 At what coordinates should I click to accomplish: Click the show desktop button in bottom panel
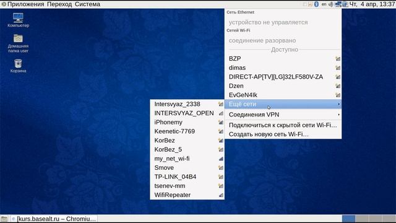point(4,219)
